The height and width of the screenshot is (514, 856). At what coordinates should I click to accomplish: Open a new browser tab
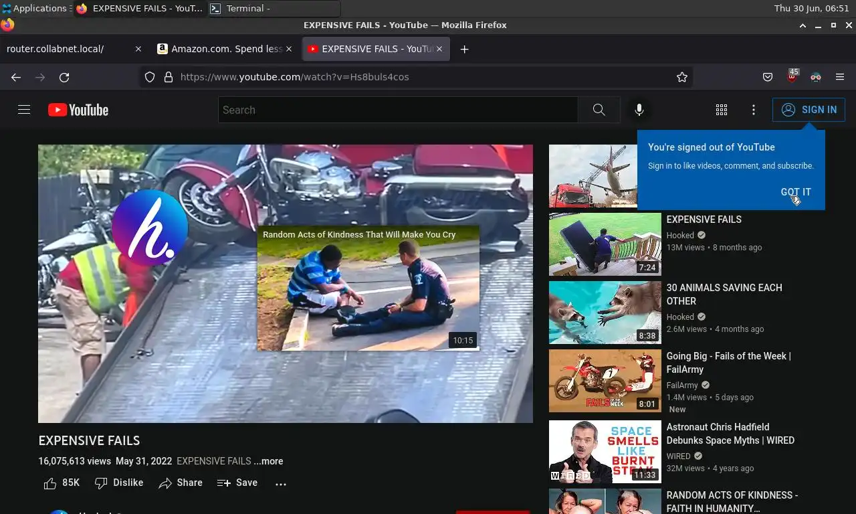(x=465, y=49)
